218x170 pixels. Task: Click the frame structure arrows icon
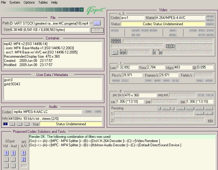coord(170,46)
